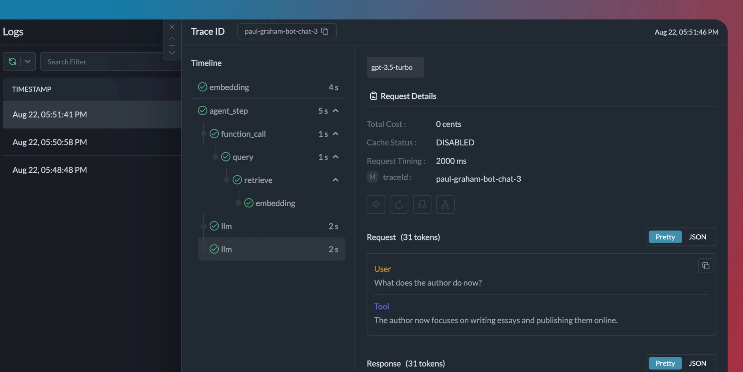Click the query success checkmark
This screenshot has width=743, height=372.
click(226, 157)
